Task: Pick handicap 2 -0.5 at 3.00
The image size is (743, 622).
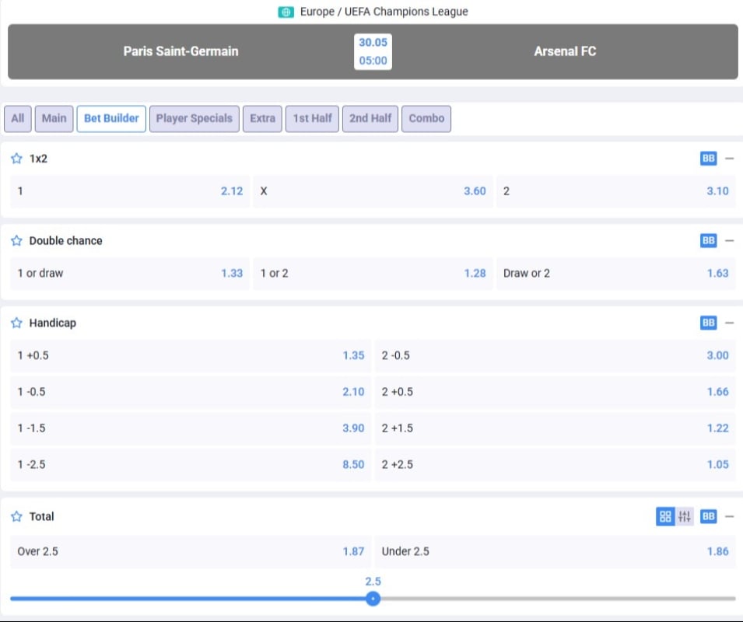Action: [x=555, y=355]
